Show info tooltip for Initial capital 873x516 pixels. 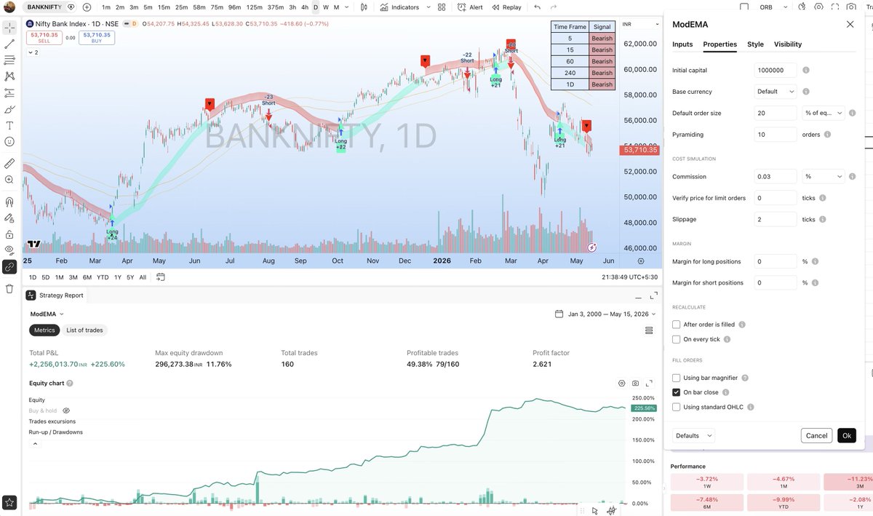806,71
